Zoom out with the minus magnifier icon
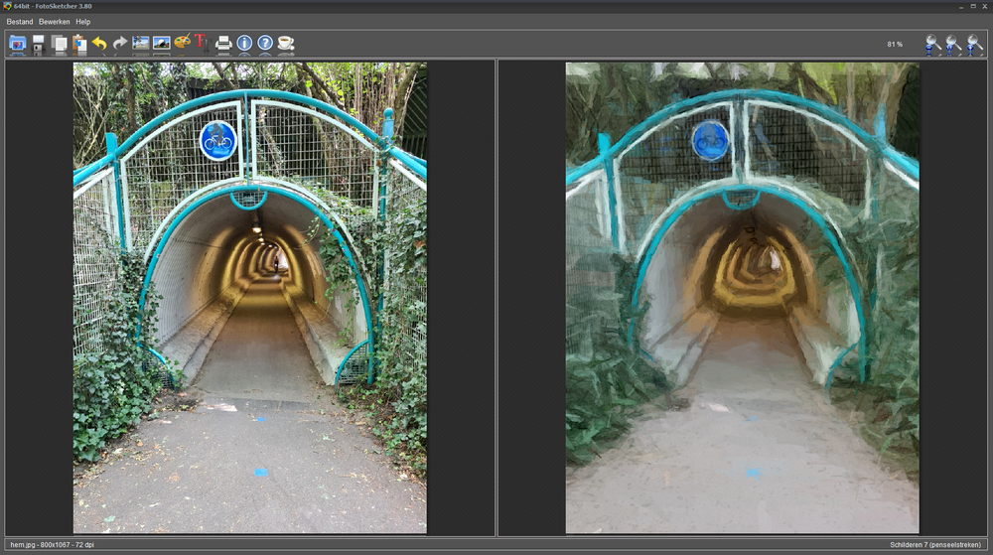The width and height of the screenshot is (993, 555). 932,44
